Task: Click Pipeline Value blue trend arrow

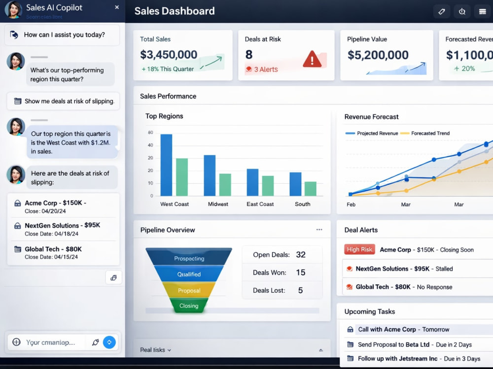Action: point(415,67)
